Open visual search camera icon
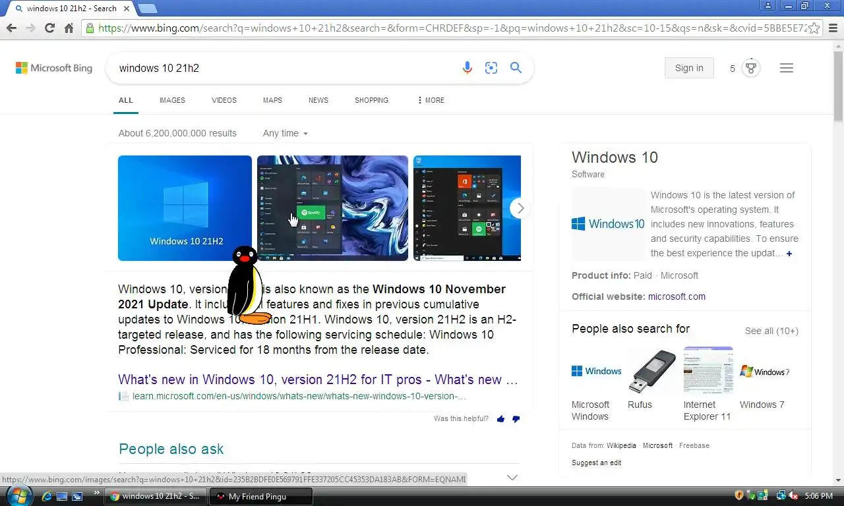This screenshot has width=844, height=506. 491,68
